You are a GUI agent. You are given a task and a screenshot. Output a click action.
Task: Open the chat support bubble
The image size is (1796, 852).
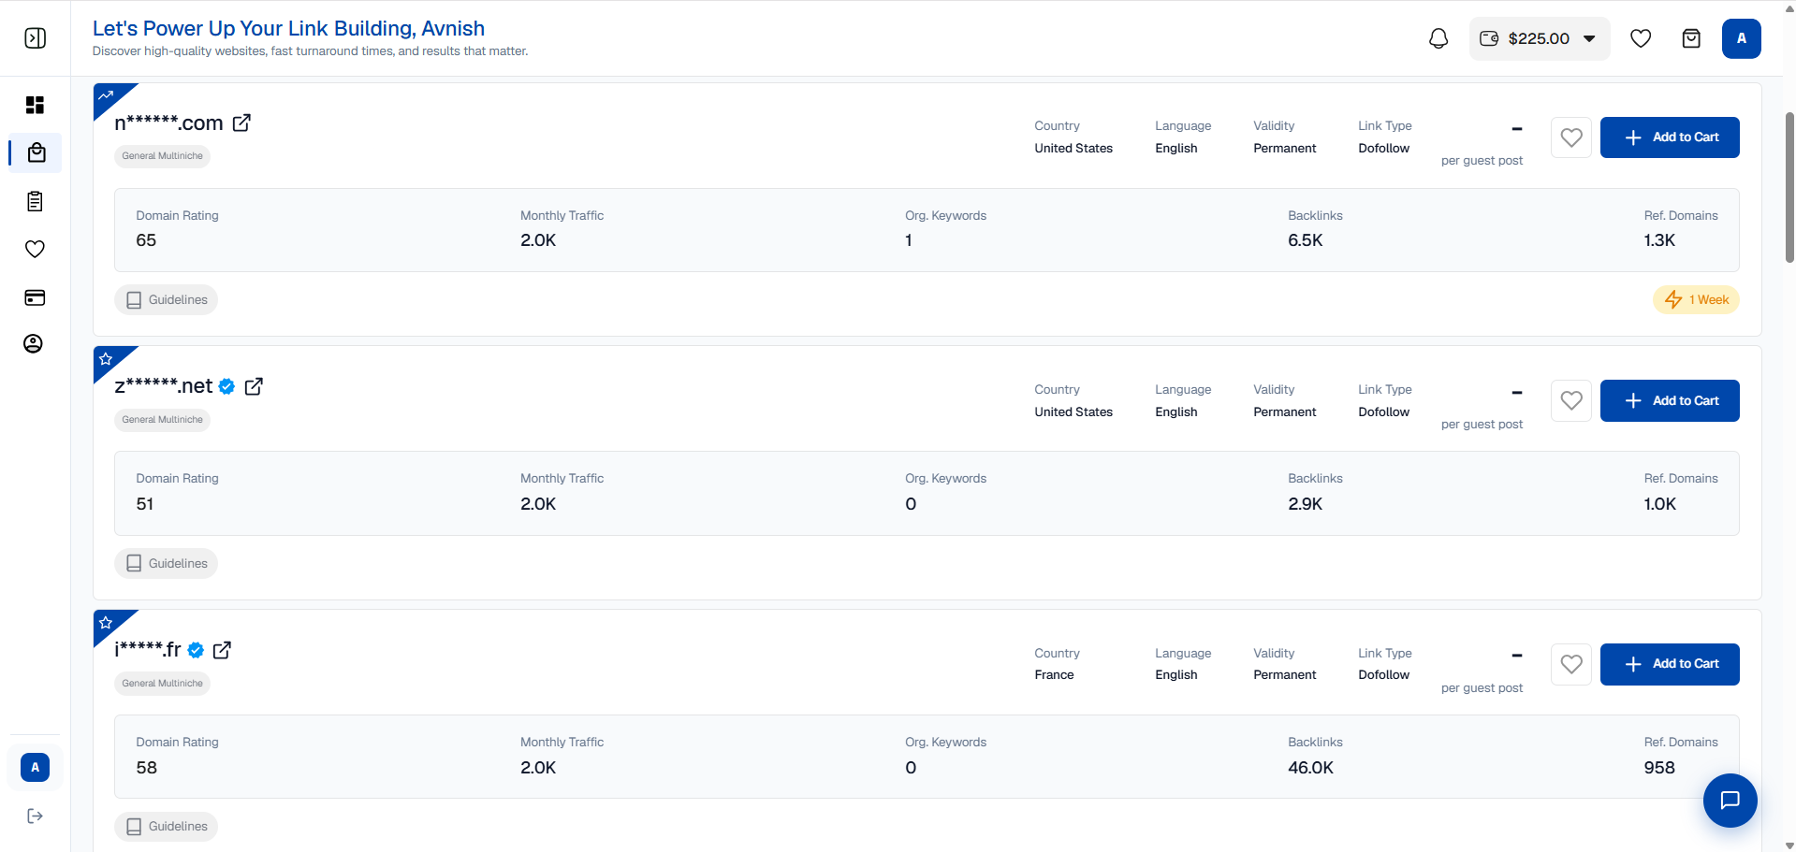tap(1730, 801)
